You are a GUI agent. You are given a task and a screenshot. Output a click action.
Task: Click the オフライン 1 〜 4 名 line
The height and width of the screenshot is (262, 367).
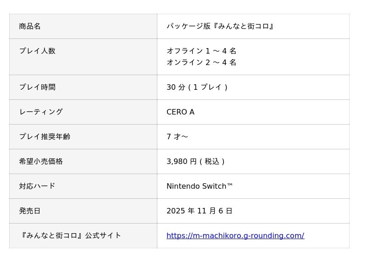click(x=201, y=51)
